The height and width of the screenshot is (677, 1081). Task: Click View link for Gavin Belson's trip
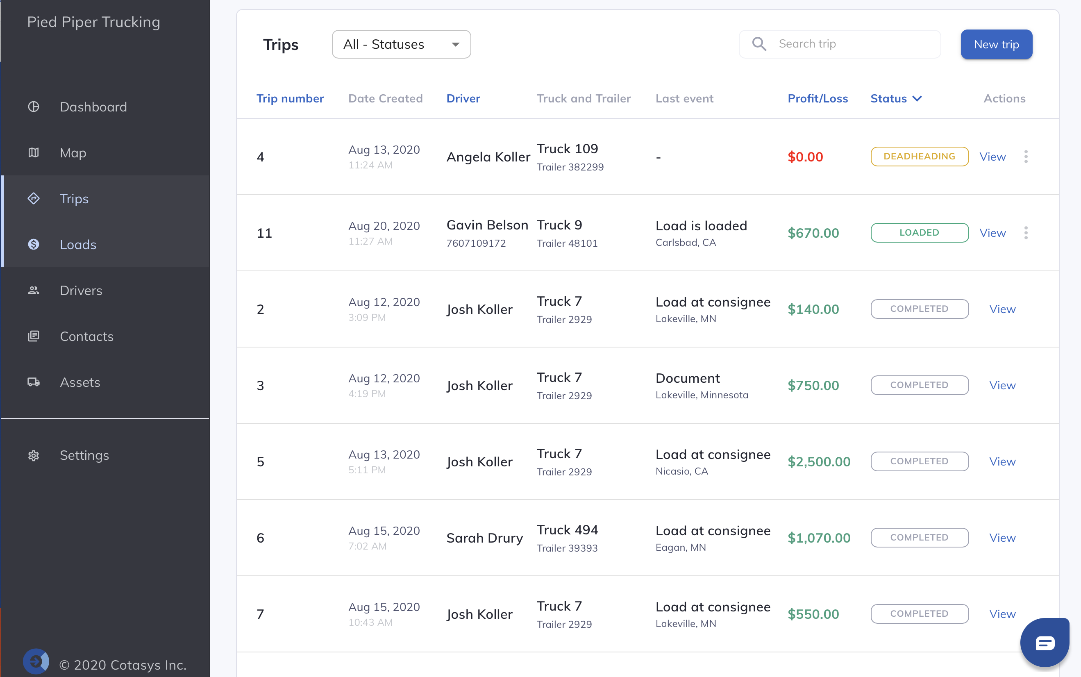point(992,233)
